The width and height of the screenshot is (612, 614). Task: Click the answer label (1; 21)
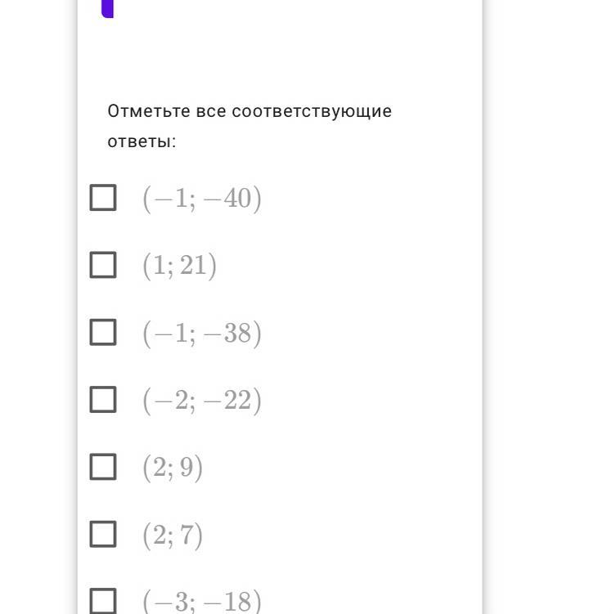coord(179,266)
